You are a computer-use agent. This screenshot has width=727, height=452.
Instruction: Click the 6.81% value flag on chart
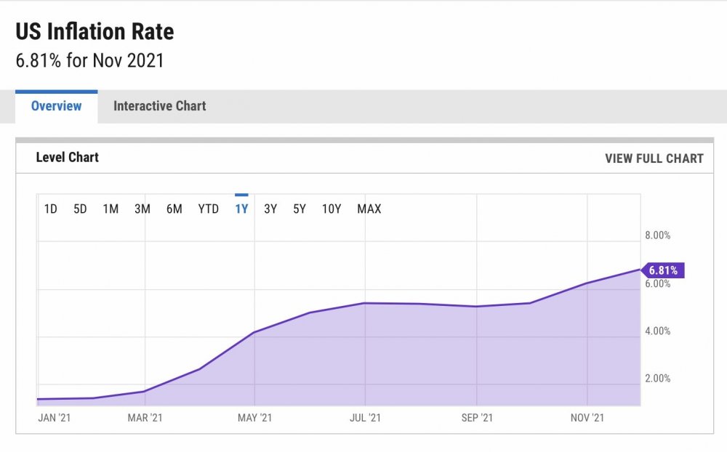coord(662,270)
